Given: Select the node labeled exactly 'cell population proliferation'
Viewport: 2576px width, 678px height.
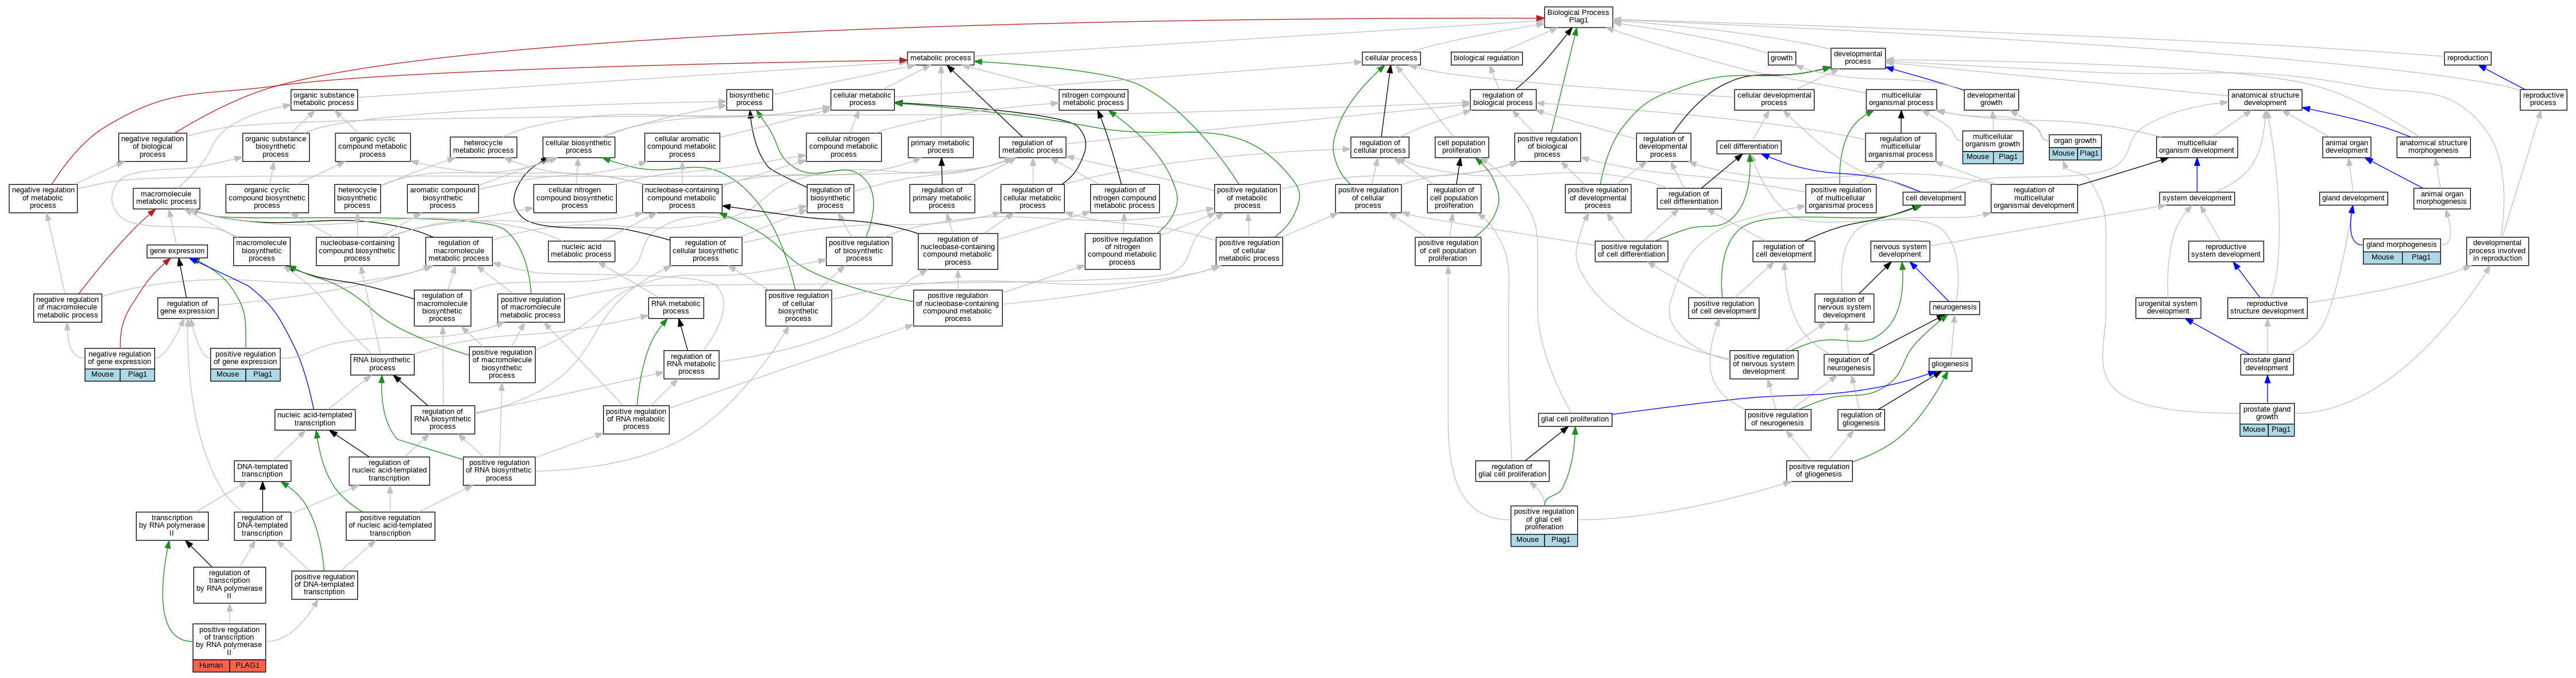Looking at the screenshot, I should (x=1461, y=147).
